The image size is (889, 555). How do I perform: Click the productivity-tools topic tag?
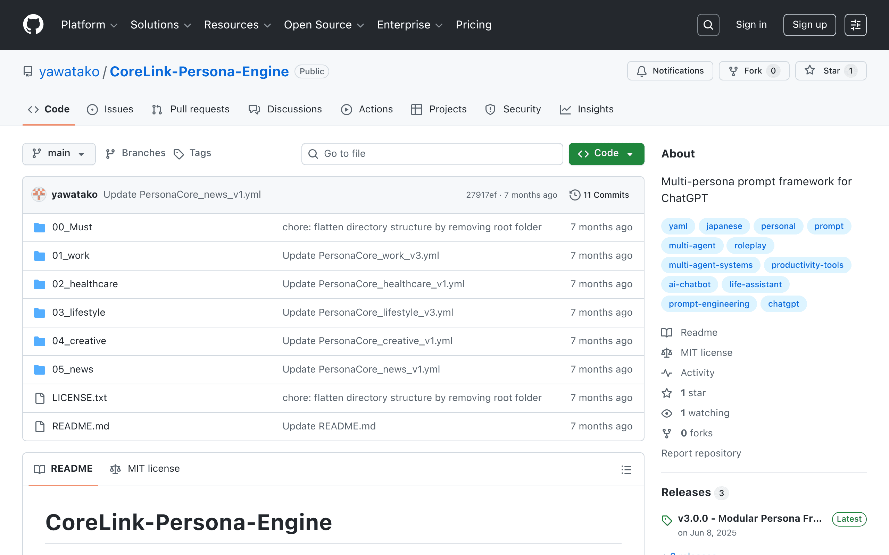[x=807, y=265]
